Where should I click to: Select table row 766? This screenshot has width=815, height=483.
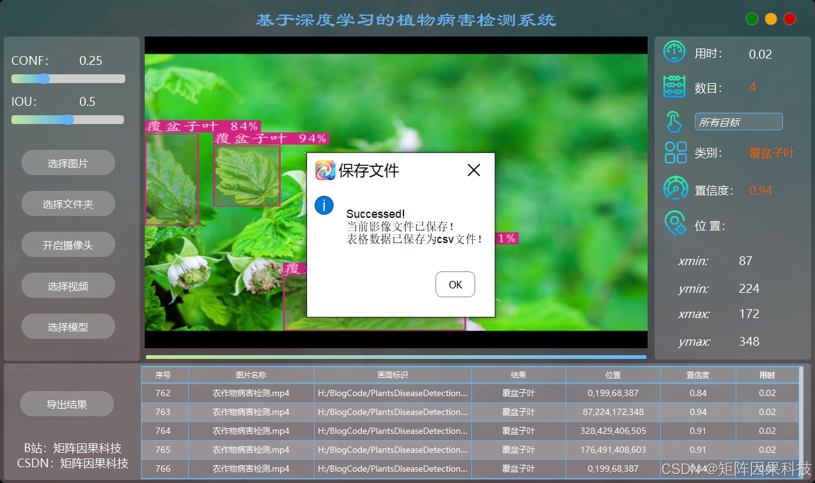coord(470,469)
